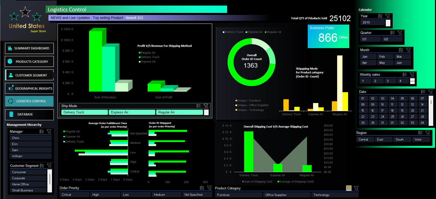This screenshot has width=436, height=199.
Task: Filter Region by Central
Action: pos(365,140)
